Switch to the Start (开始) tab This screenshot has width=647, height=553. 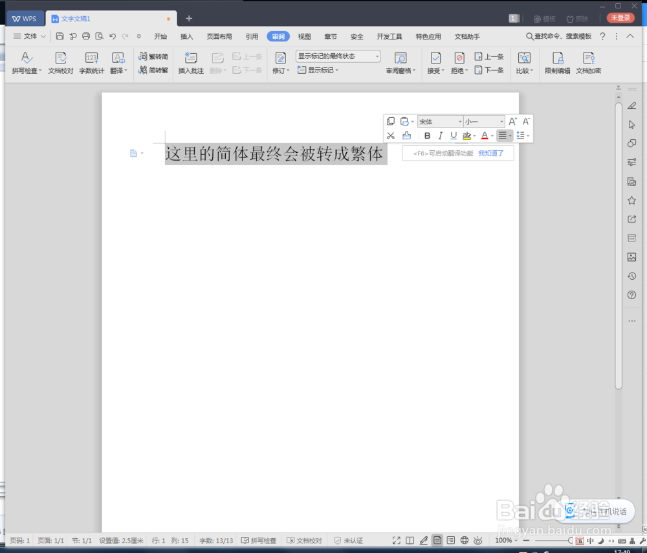pos(160,36)
